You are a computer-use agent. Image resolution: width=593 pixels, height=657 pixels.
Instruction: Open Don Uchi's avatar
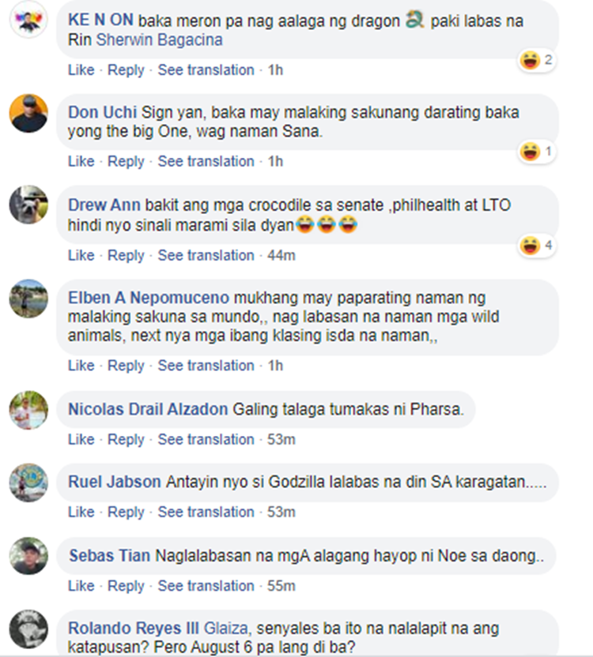(28, 113)
